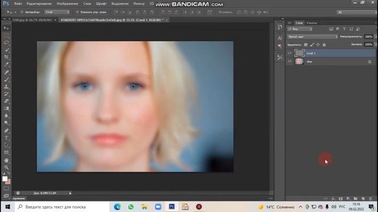Select the Pen tool
Viewport: 378px width, 212px height.
(x=6, y=131)
